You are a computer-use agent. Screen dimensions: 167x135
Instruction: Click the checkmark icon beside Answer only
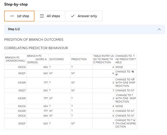[73, 16]
